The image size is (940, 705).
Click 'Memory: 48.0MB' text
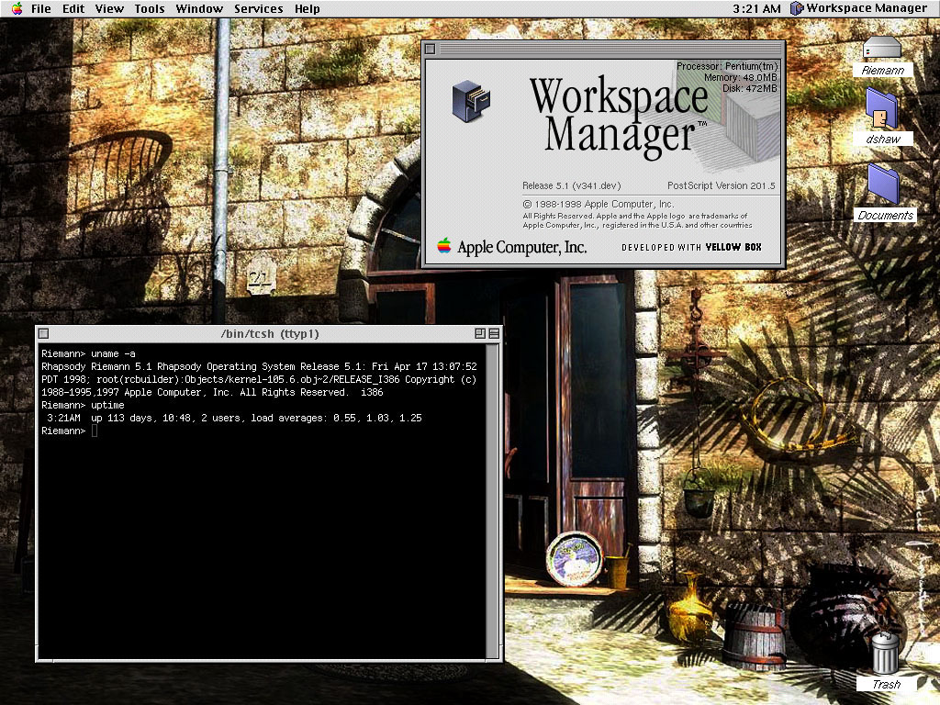pyautogui.click(x=741, y=77)
